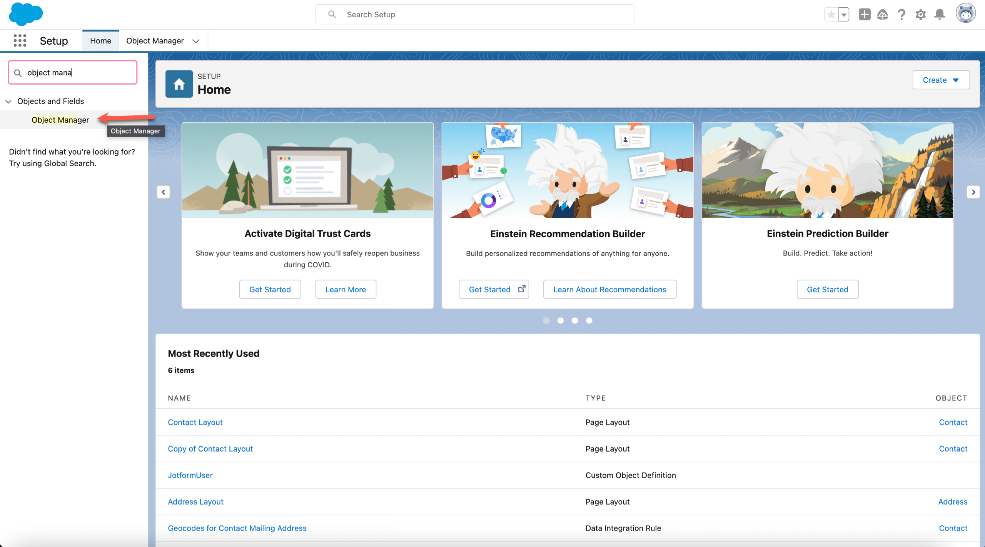Open the App Launcher grid icon
Viewport: 985px width, 547px height.
[x=20, y=40]
